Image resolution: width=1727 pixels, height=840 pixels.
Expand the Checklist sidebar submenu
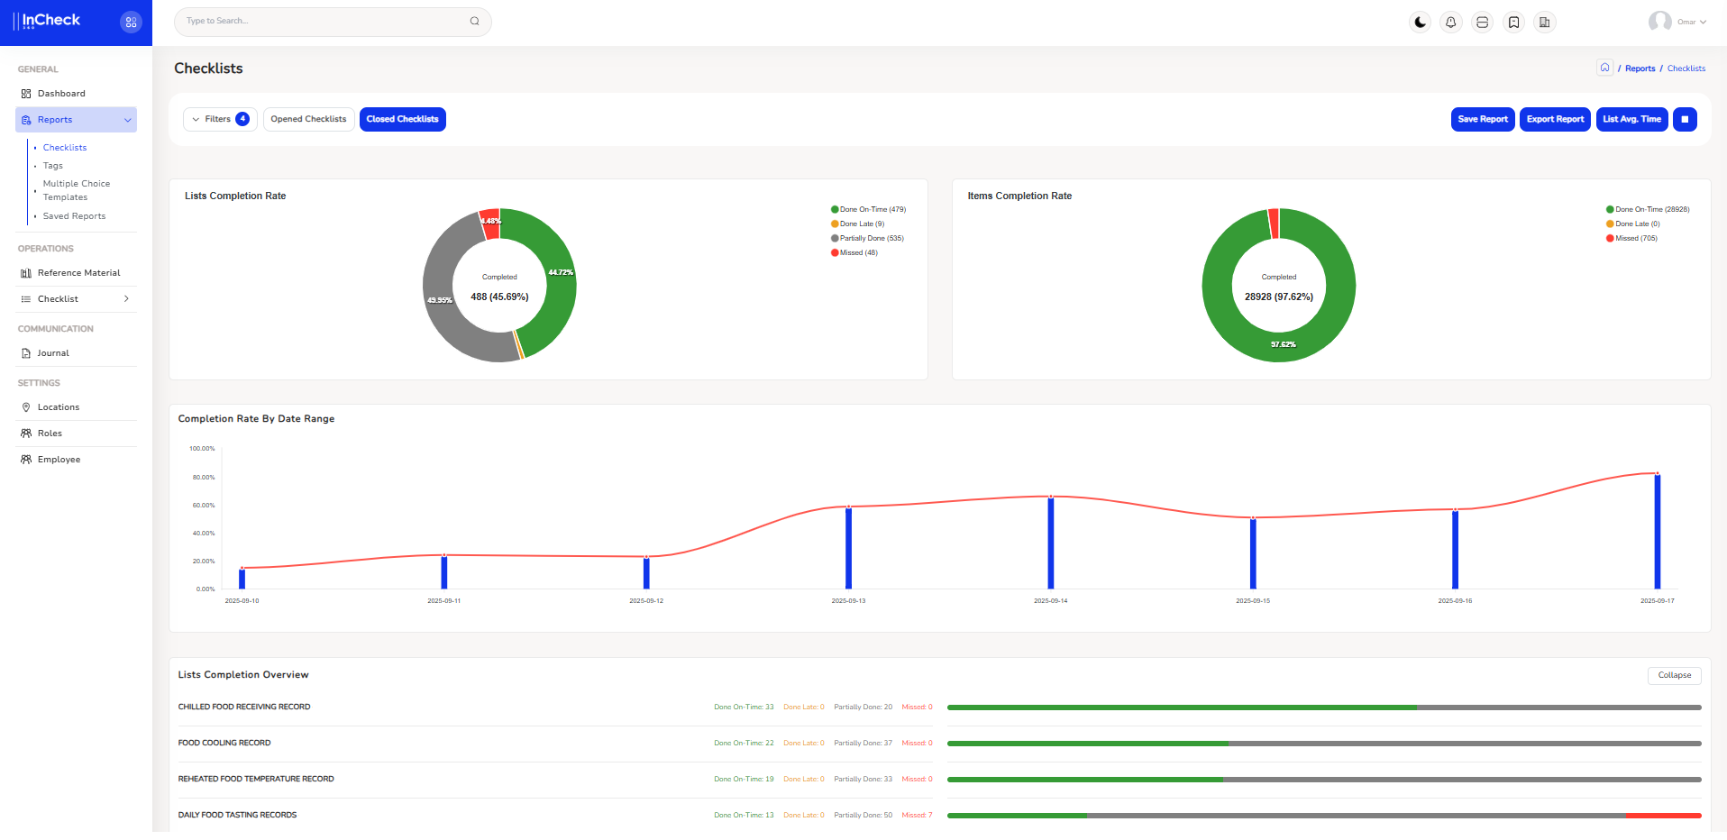click(76, 299)
